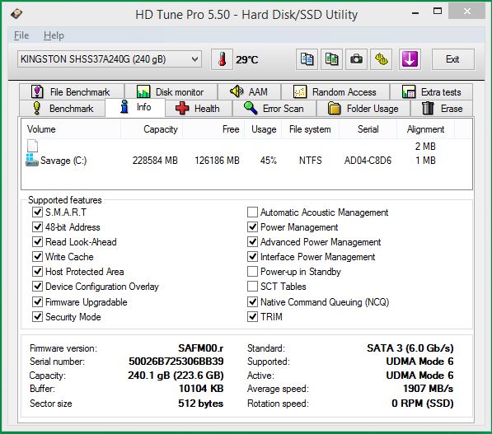Click the serial number 50026B725306BB39
This screenshot has height=434, width=492.
pos(176,362)
